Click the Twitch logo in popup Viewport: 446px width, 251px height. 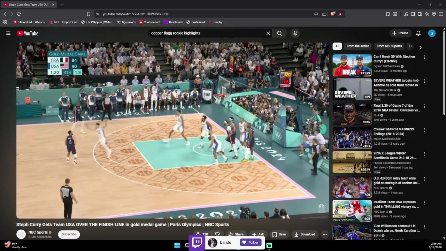[197, 242]
